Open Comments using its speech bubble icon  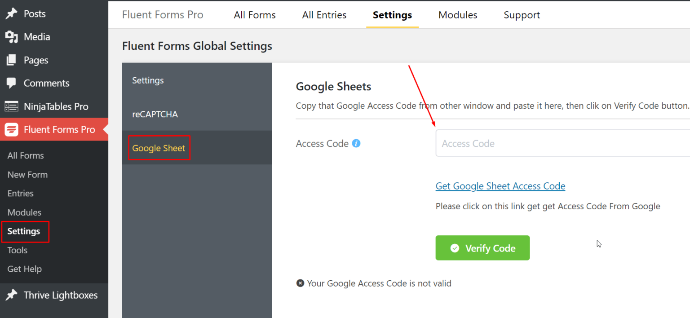click(12, 83)
